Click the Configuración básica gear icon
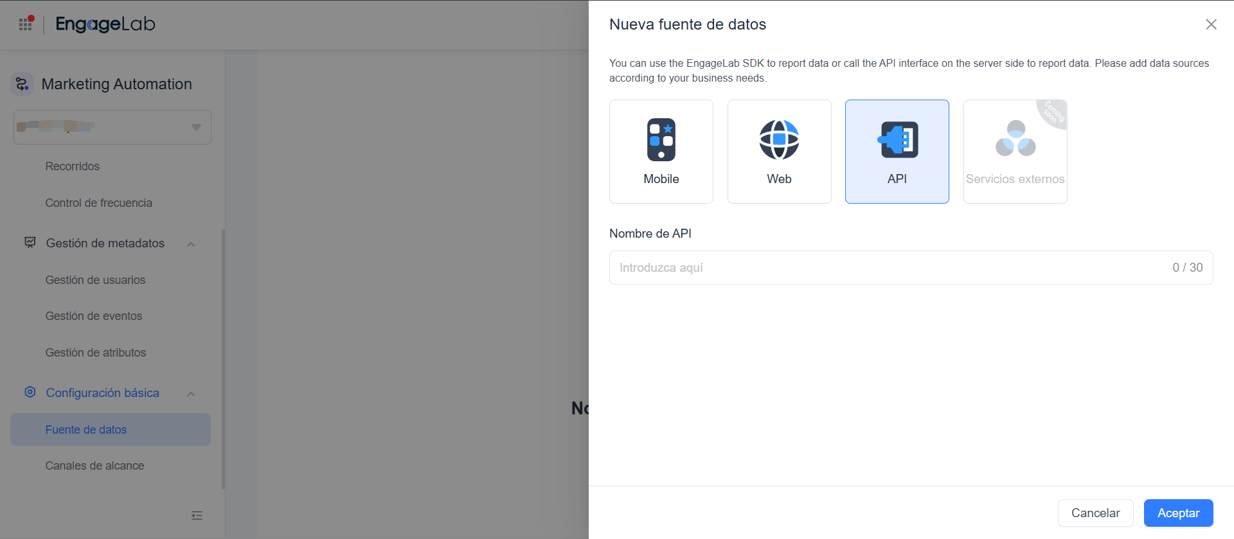 30,392
